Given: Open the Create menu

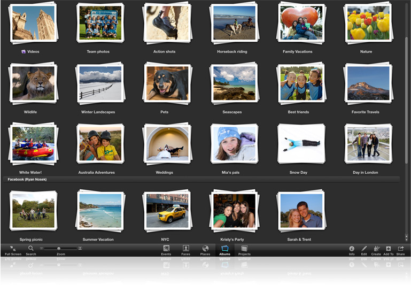Looking at the screenshot, I should 376,250.
